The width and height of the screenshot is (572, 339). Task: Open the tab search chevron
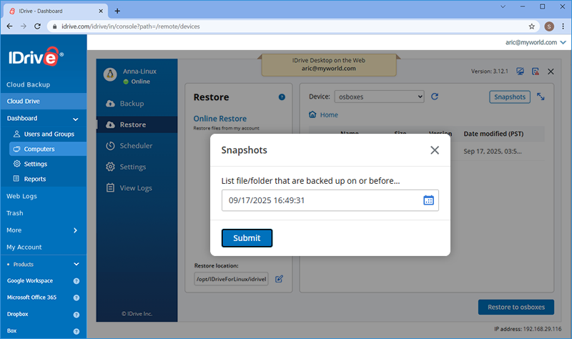click(x=503, y=6)
